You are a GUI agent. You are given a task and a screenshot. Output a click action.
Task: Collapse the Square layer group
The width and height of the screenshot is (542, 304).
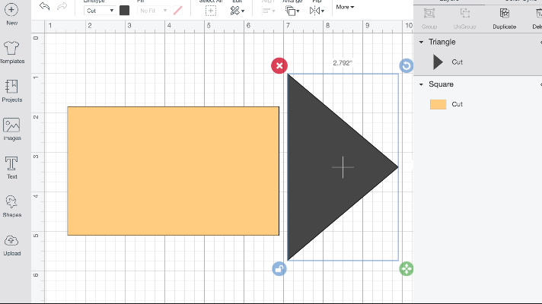[x=421, y=84]
